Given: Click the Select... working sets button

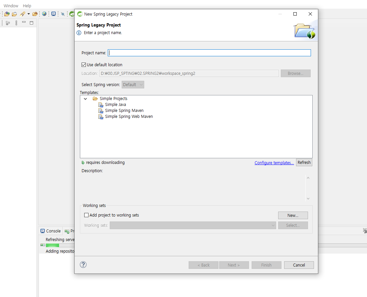Looking at the screenshot, I should tap(293, 225).
